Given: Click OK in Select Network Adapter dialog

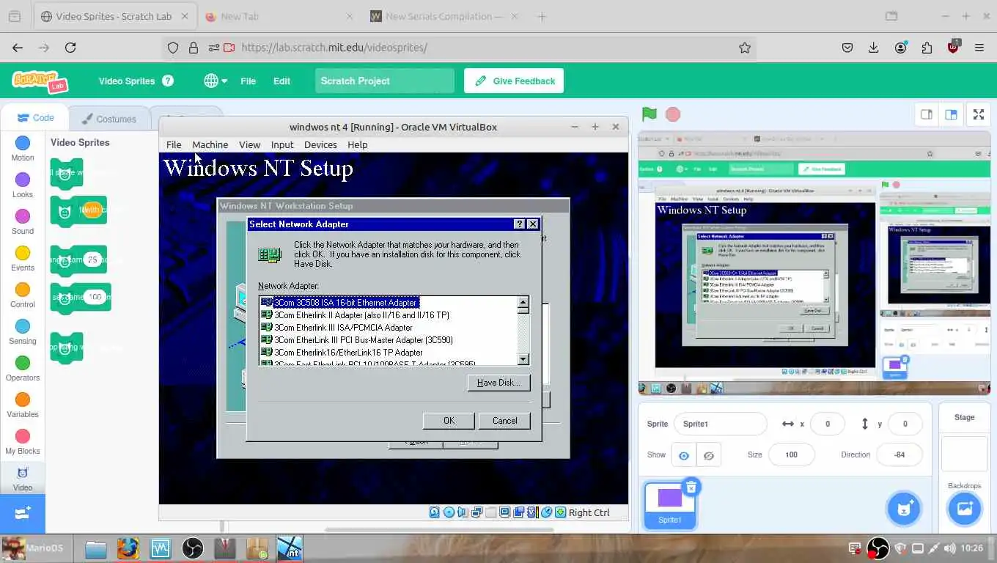Looking at the screenshot, I should [449, 421].
